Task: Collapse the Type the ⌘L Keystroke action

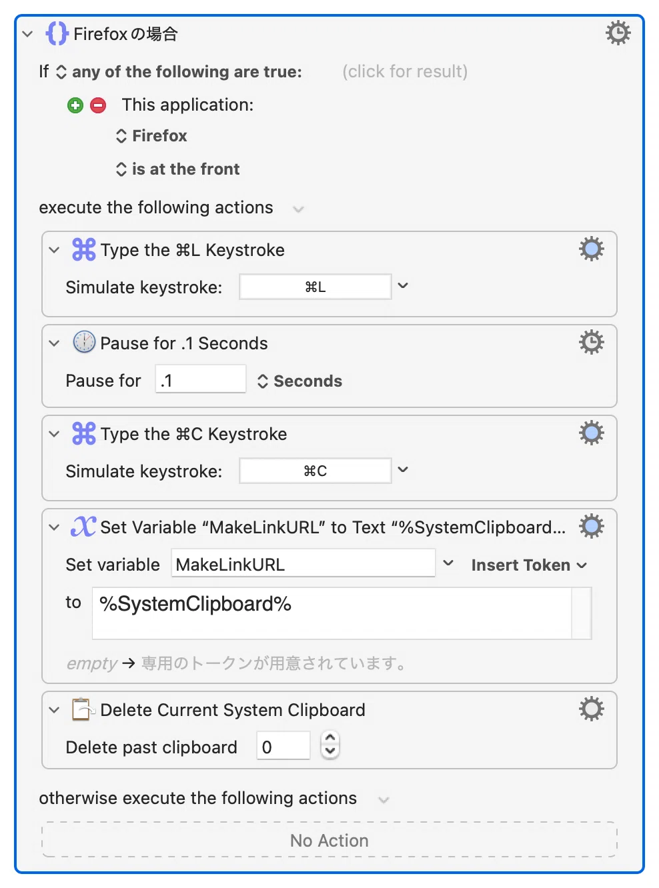Action: coord(54,250)
